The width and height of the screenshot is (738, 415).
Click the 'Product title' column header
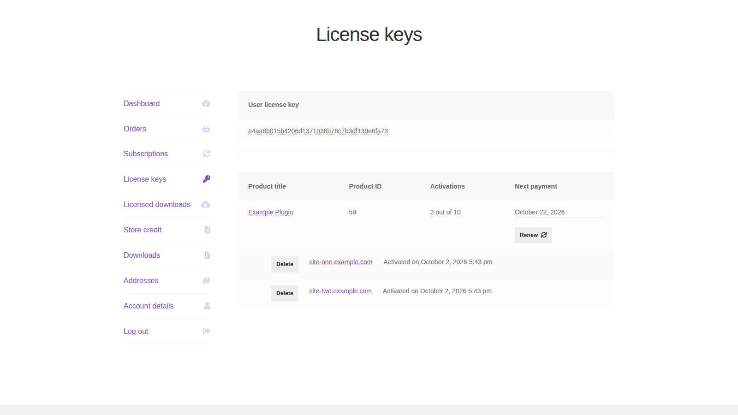coord(267,186)
